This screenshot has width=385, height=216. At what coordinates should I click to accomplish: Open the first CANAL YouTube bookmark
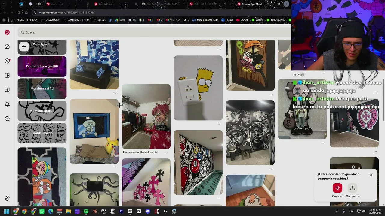coord(242,20)
